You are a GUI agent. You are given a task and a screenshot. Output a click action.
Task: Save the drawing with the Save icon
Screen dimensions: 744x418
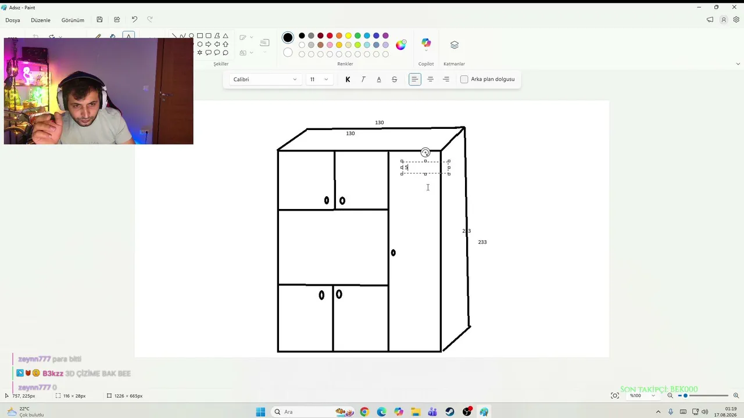[99, 20]
